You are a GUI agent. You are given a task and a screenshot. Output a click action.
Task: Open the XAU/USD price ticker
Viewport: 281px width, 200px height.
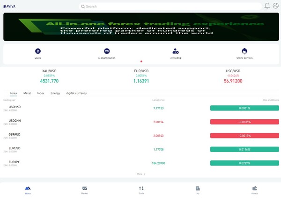pyautogui.click(x=49, y=76)
